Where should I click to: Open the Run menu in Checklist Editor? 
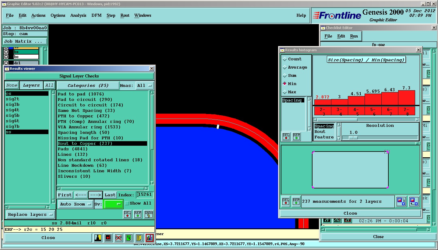tap(354, 36)
